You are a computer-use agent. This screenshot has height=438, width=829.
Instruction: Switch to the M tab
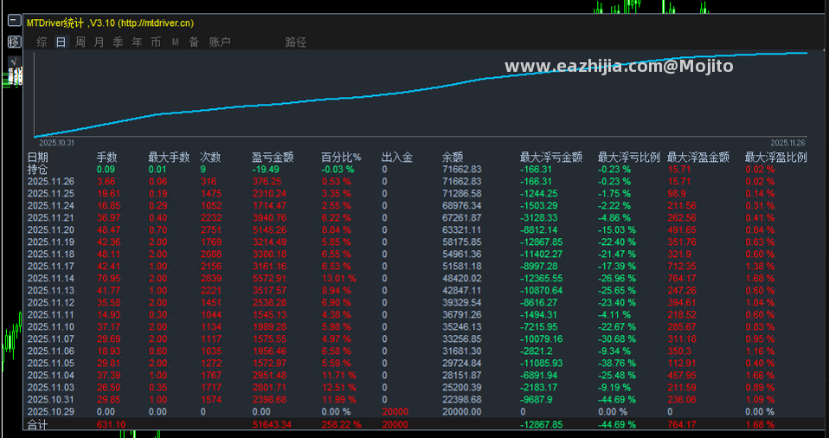coord(175,42)
